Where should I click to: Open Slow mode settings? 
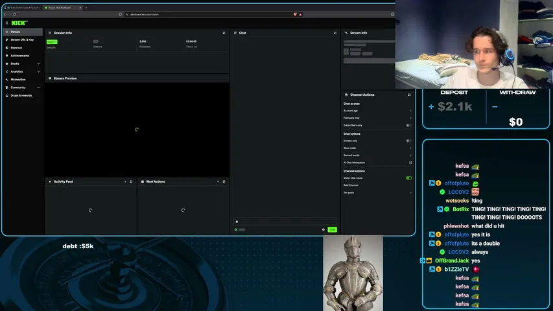click(x=377, y=148)
